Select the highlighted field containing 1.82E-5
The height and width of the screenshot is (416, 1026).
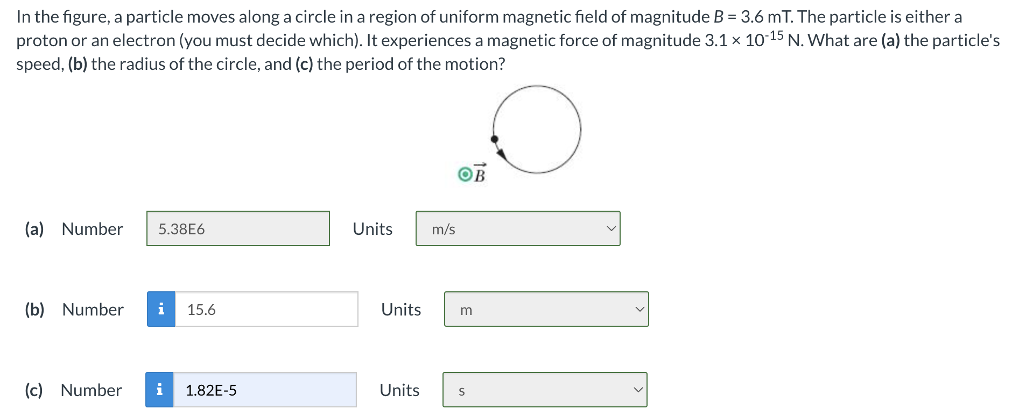pyautogui.click(x=265, y=390)
